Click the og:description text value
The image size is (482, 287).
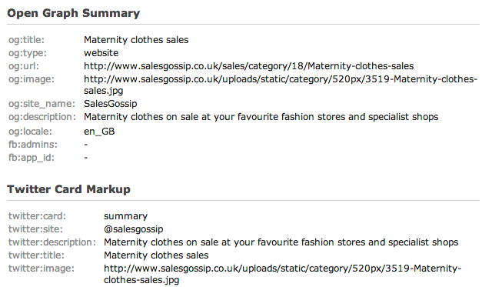point(261,117)
